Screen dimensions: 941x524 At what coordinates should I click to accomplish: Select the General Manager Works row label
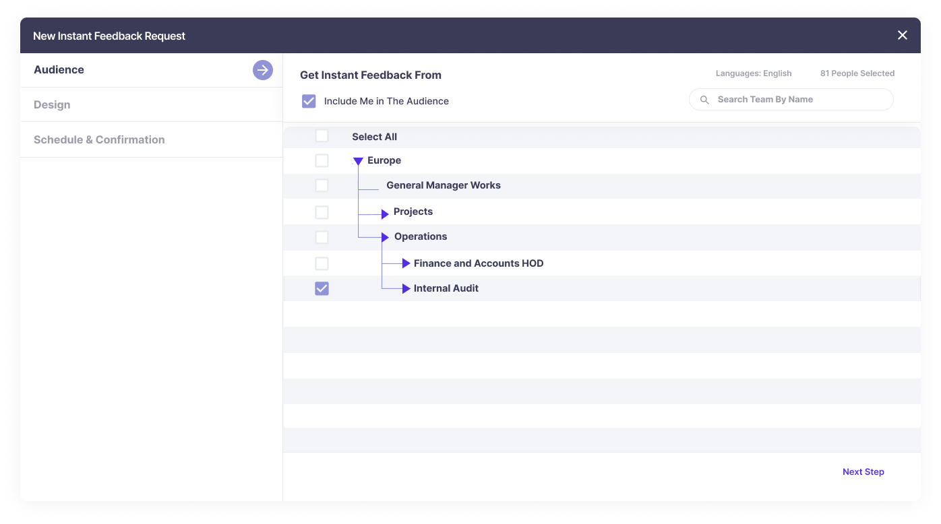point(444,185)
